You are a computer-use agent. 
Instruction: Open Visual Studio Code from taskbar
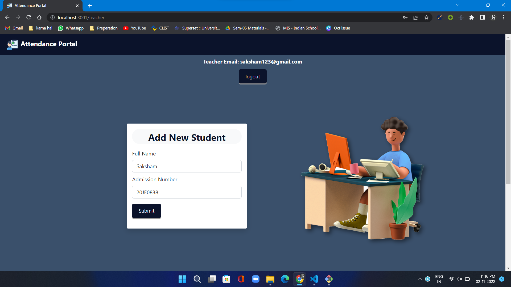[x=314, y=279]
